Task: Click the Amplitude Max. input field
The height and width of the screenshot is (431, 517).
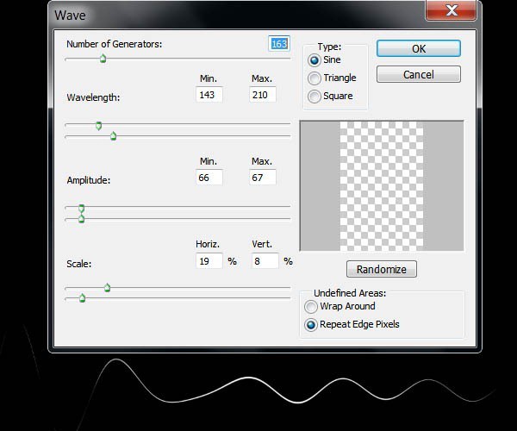Action: click(263, 177)
